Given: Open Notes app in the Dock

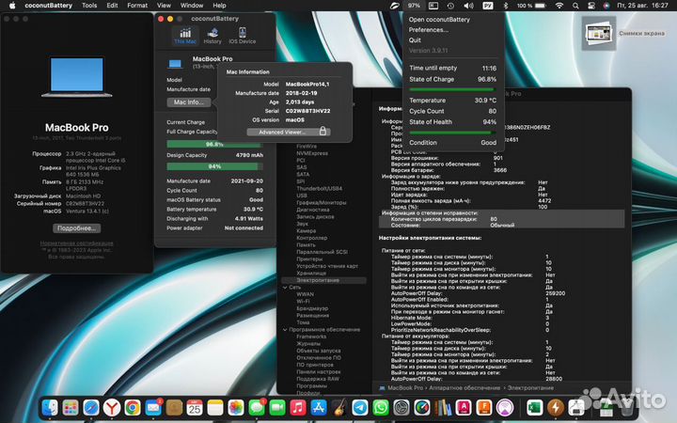Looking at the screenshot, I should pos(215,407).
